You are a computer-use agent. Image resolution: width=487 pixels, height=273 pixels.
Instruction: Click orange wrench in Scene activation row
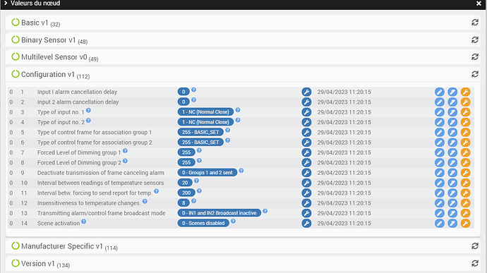click(x=465, y=224)
